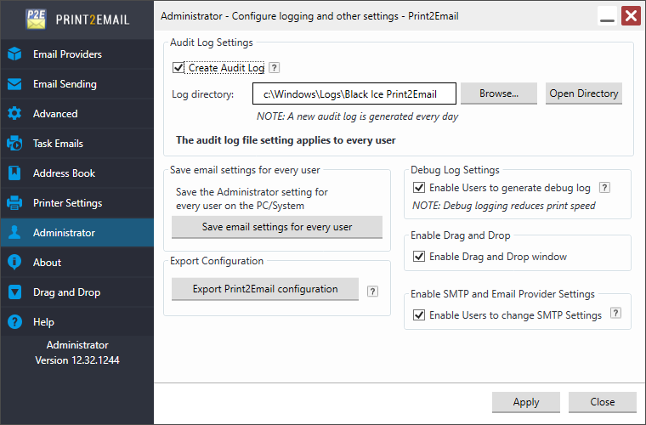Open Email Providers via cube icon
Viewport: 646px width, 425px height.
coord(14,54)
